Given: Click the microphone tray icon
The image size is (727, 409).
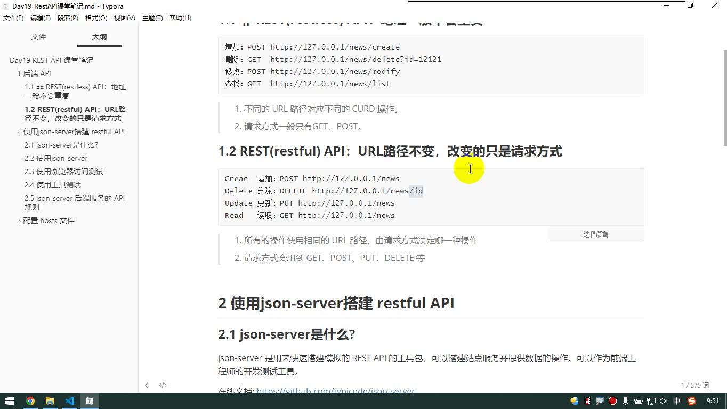Looking at the screenshot, I should pyautogui.click(x=625, y=401).
